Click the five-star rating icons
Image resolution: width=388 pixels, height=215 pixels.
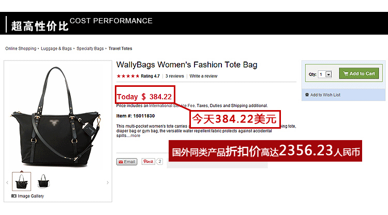tap(128, 76)
